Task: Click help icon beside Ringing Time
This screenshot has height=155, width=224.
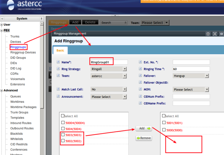Action: (140, 69)
